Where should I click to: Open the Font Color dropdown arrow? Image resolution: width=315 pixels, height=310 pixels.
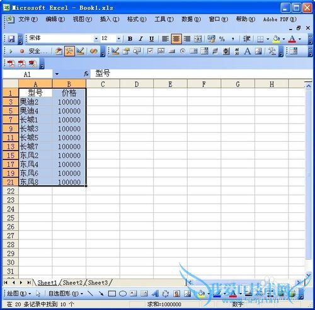click(300, 39)
